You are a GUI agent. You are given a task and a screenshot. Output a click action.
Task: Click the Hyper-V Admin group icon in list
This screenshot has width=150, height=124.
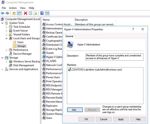[44, 57]
